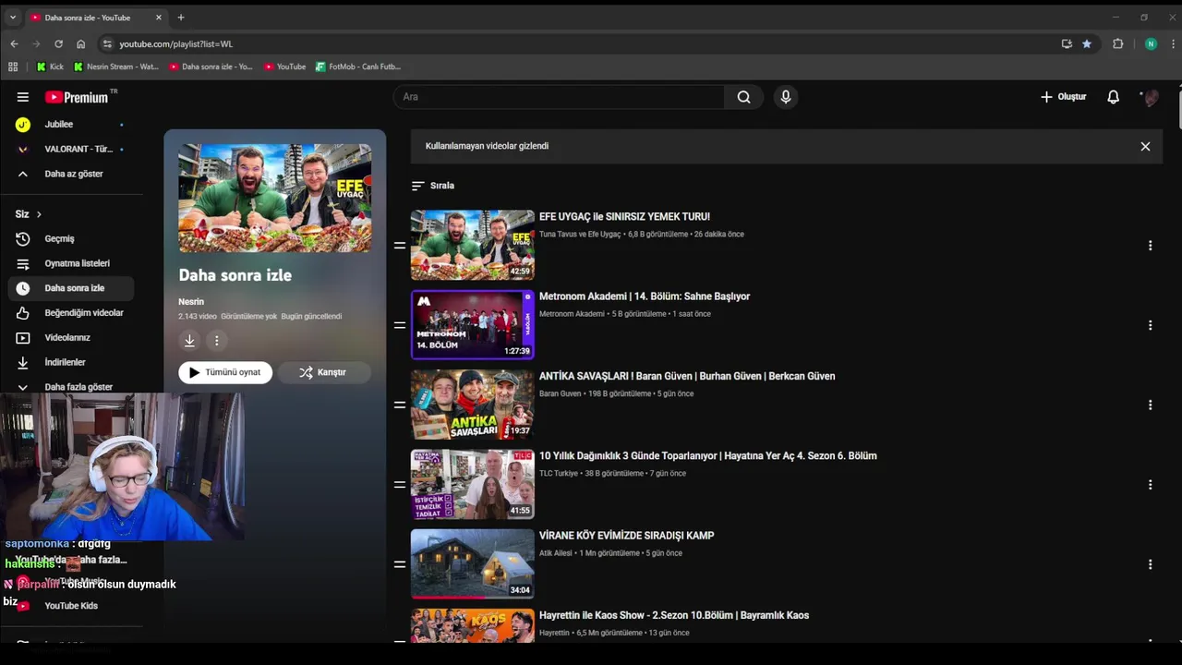Open browser home button
Viewport: 1182px width, 665px height.
coord(80,43)
